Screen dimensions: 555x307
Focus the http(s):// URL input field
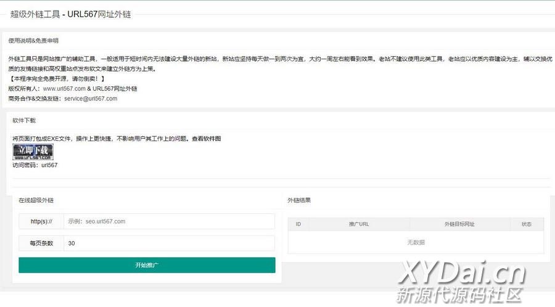click(168, 221)
